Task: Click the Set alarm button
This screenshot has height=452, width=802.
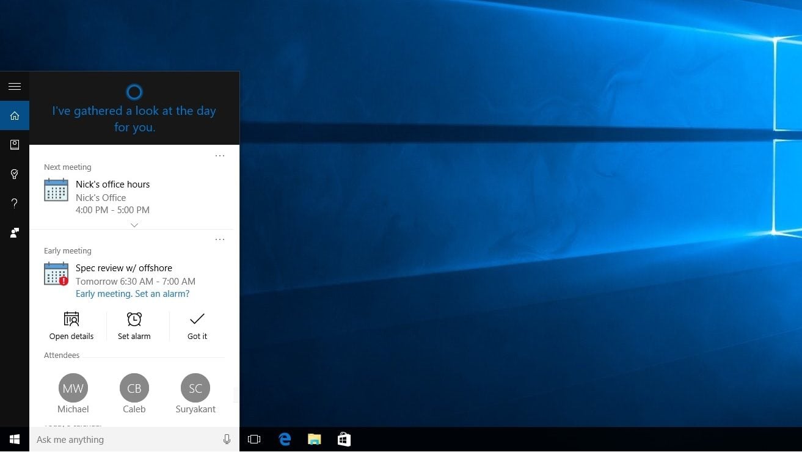Action: click(x=134, y=326)
